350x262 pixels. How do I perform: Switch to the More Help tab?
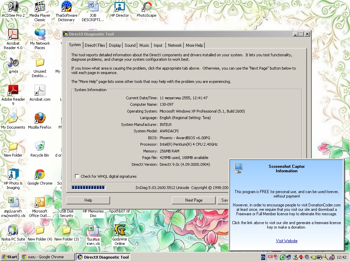pos(194,45)
